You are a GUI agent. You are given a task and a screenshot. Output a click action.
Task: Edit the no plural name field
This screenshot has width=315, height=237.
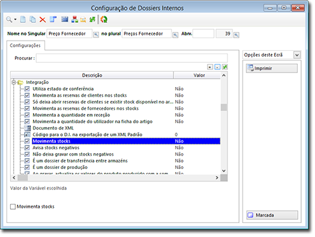click(147, 34)
